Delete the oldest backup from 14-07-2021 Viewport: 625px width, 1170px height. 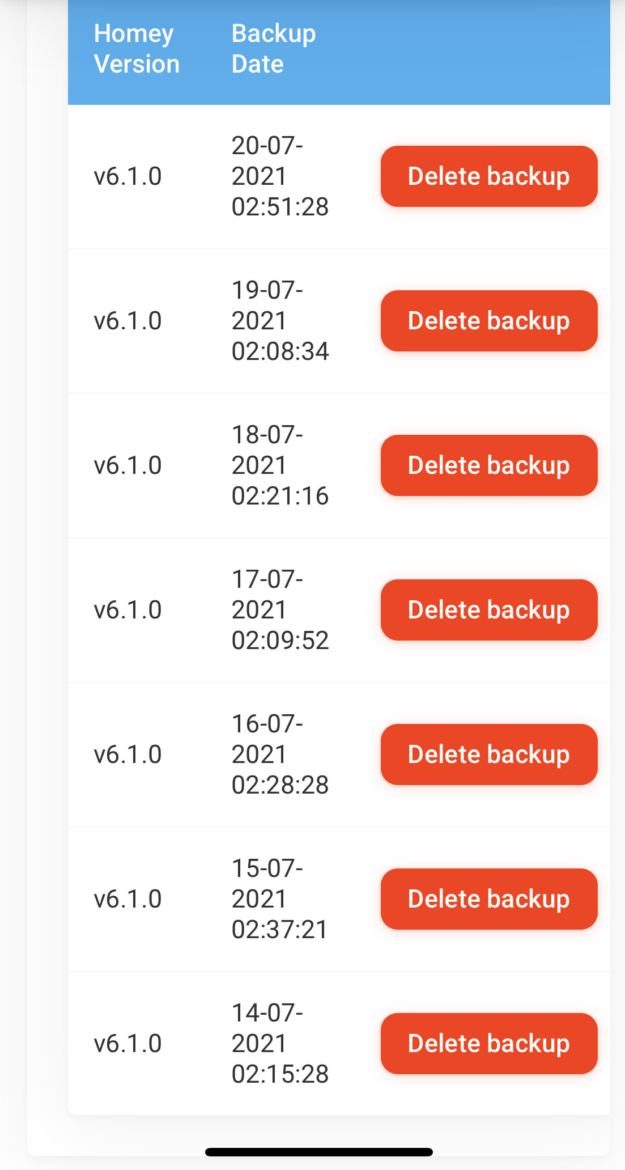tap(488, 1044)
